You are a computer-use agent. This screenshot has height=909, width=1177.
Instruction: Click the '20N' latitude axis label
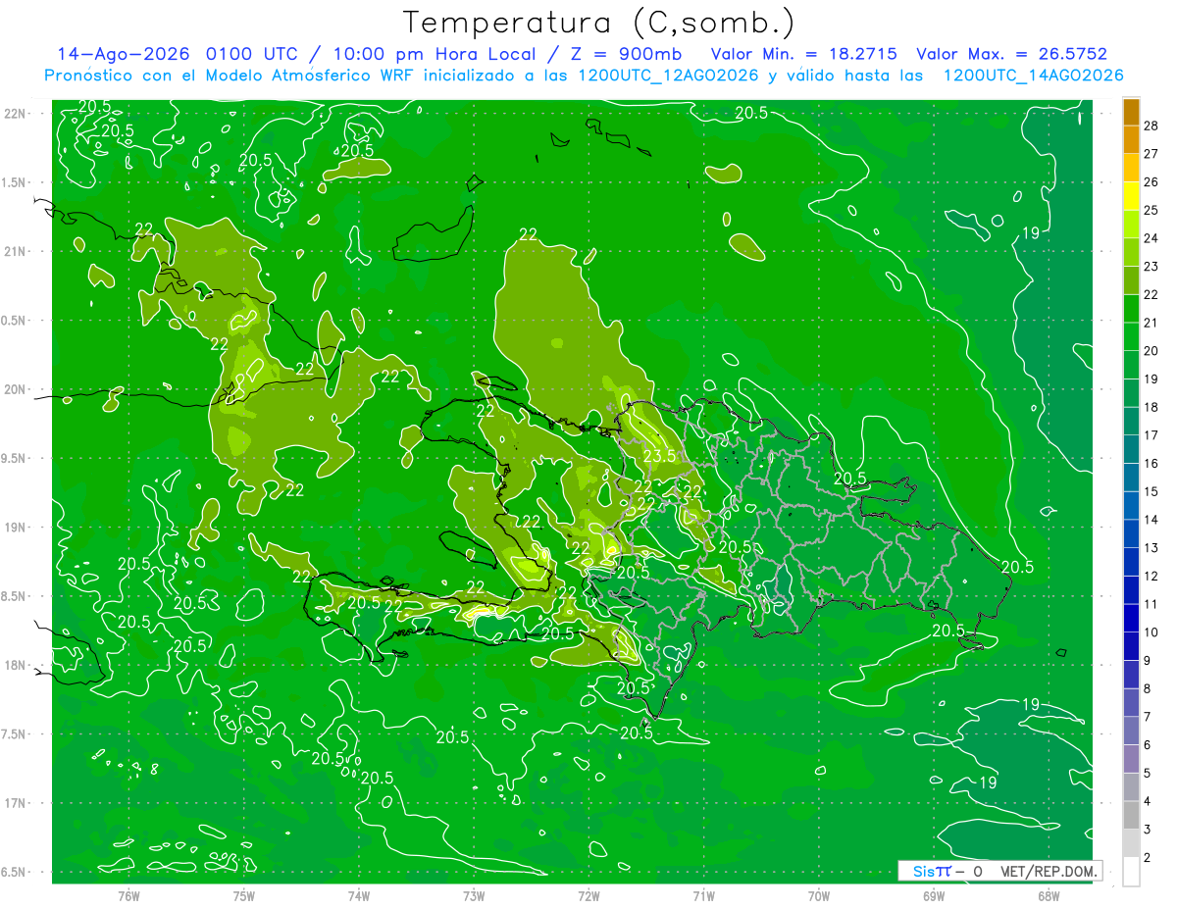click(x=16, y=389)
